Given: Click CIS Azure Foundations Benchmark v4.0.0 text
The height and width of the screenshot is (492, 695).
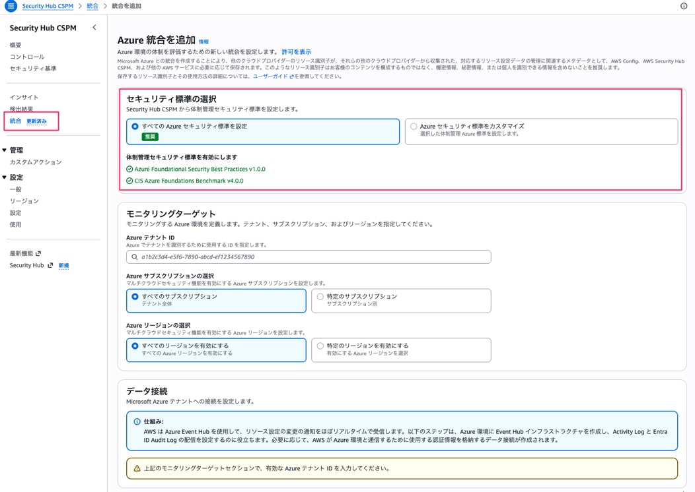Looking at the screenshot, I should click(x=189, y=181).
